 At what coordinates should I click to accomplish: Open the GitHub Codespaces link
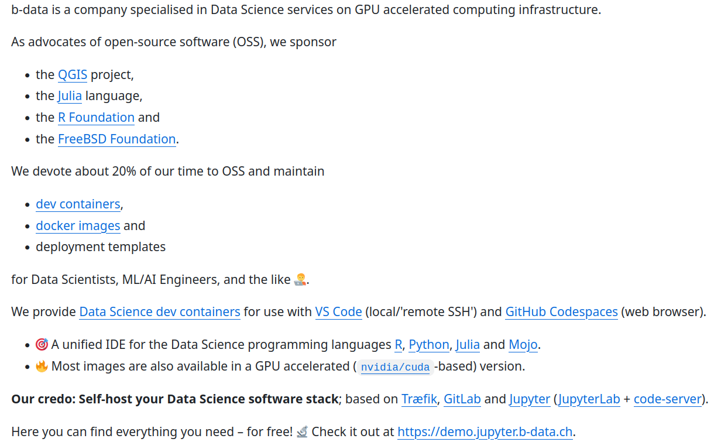click(561, 311)
